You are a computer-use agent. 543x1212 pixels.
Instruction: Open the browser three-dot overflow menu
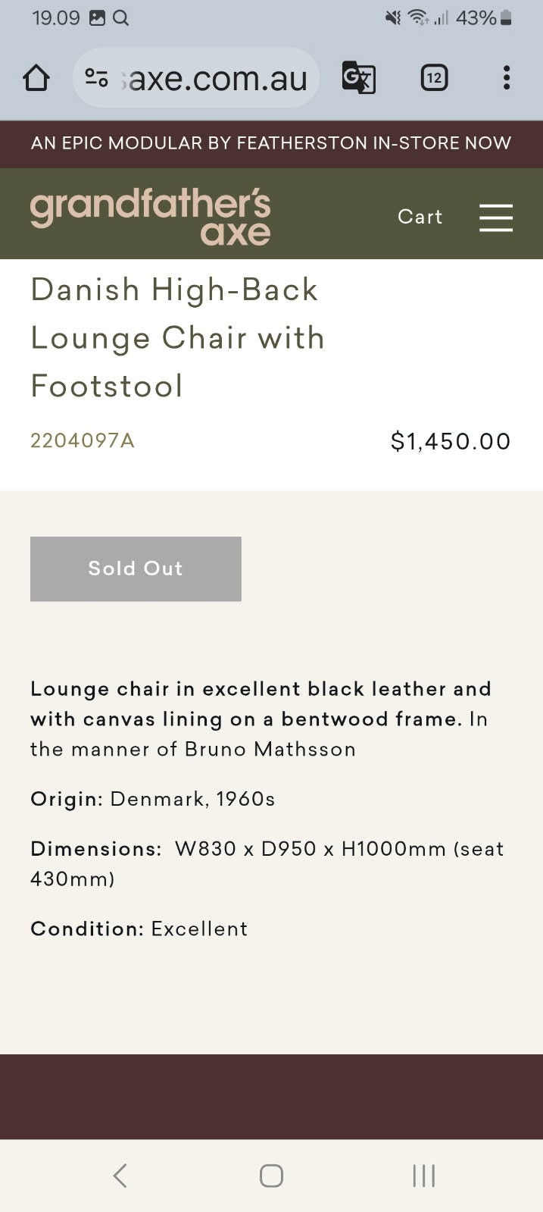[x=507, y=77]
